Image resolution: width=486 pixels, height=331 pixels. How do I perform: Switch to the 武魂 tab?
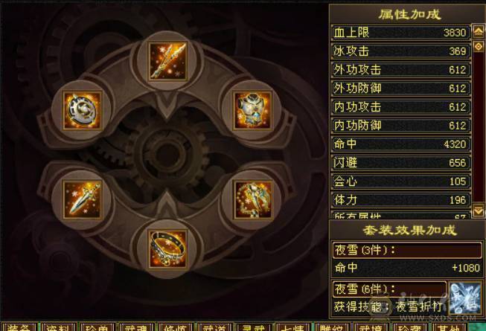tap(135, 327)
